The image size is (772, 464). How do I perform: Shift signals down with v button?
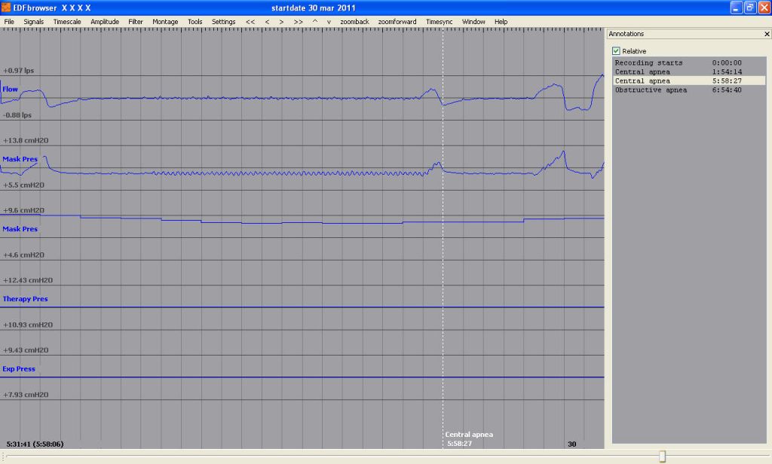tap(329, 22)
